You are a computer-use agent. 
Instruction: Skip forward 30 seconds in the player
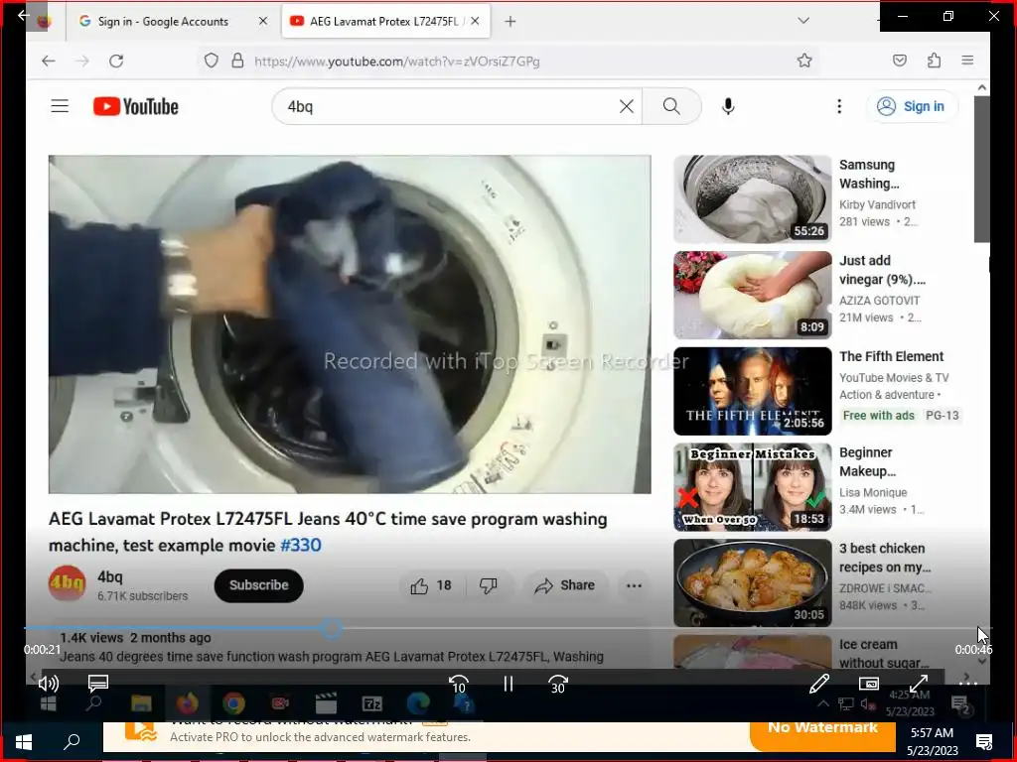558,685
